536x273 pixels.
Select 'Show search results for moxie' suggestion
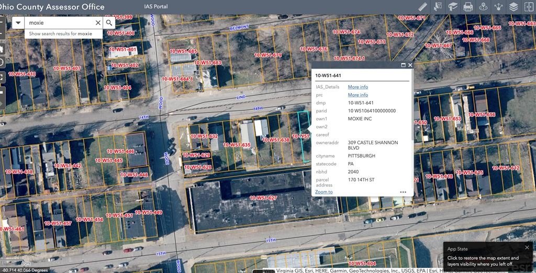tap(61, 33)
